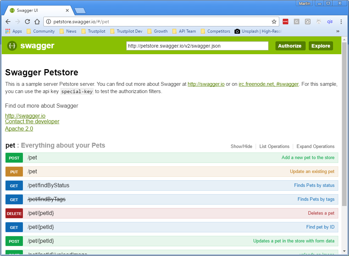The height and width of the screenshot is (256, 349).
Task: Open the Growth bookmarks folder
Action: (158, 31)
